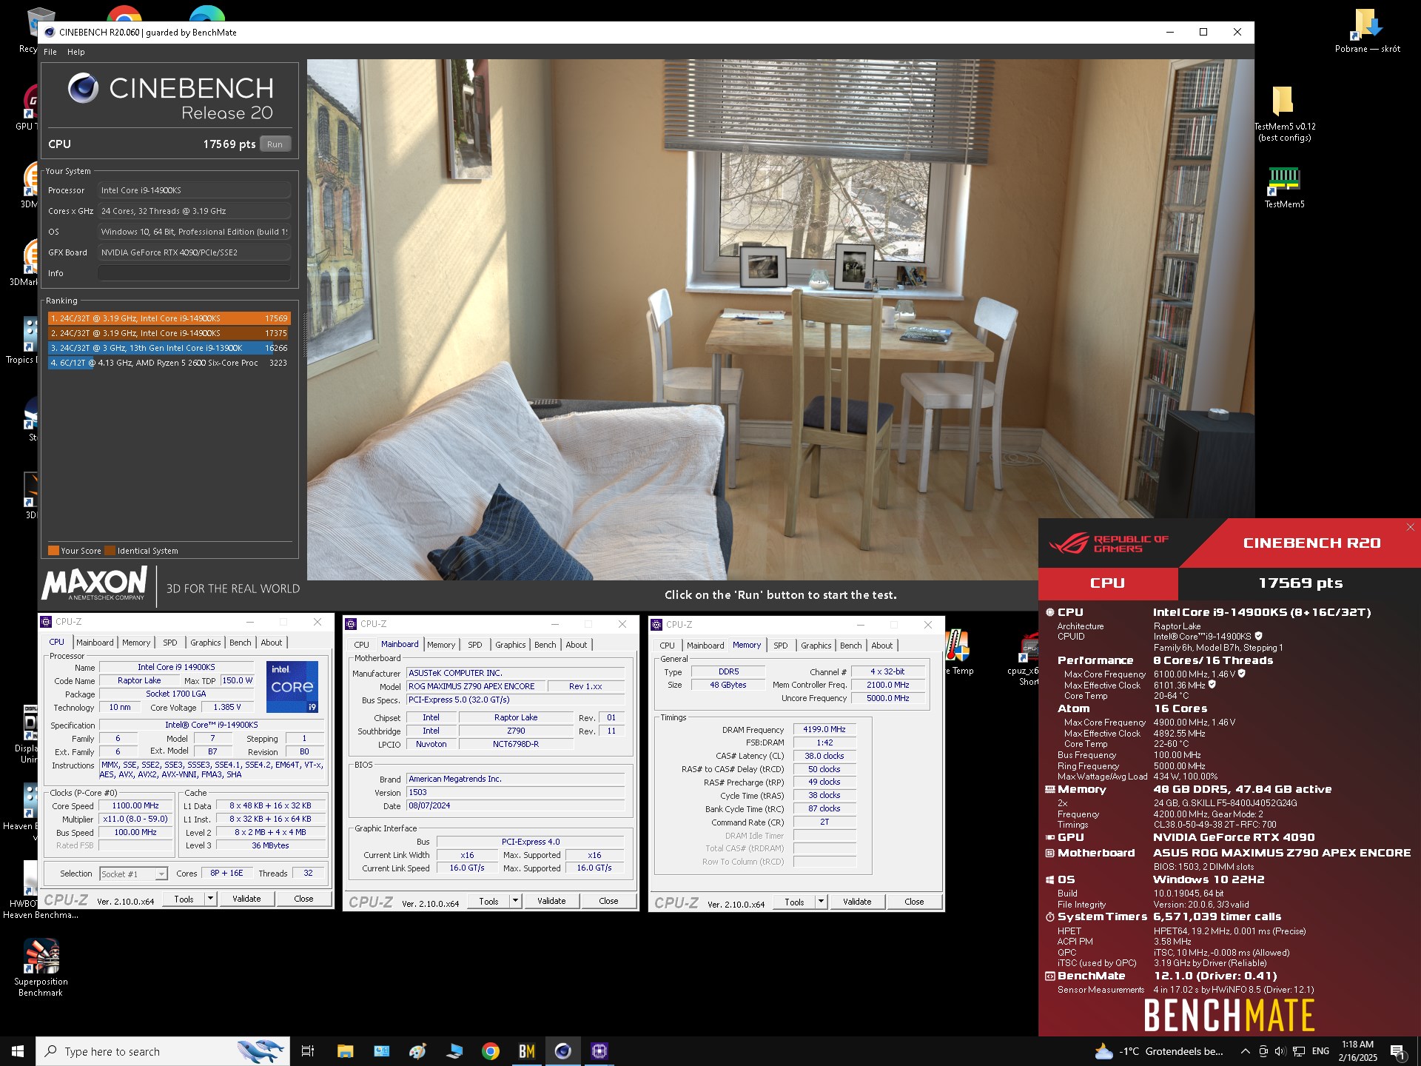Open Task View in the taskbar
The height and width of the screenshot is (1066, 1421).
pyautogui.click(x=308, y=1051)
